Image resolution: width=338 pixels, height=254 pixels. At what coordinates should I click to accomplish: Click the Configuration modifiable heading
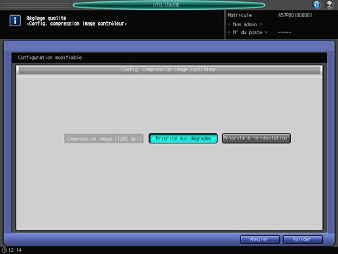click(x=50, y=58)
